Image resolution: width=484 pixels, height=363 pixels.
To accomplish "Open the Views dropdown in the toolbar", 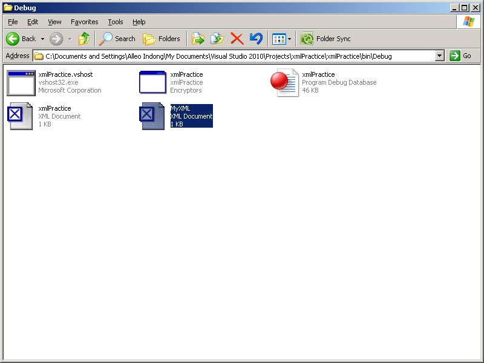I will 282,39.
